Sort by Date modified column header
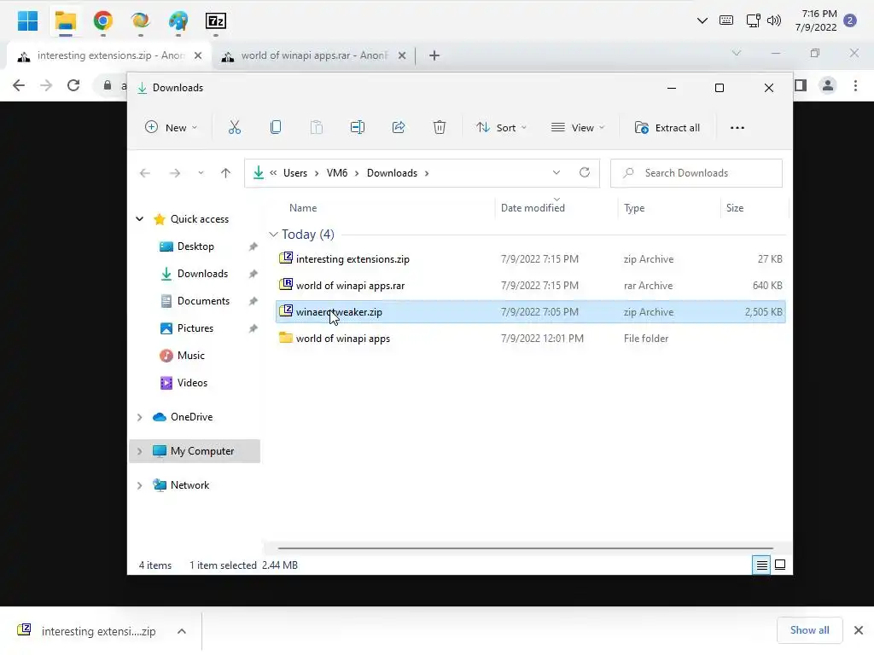 click(x=533, y=208)
